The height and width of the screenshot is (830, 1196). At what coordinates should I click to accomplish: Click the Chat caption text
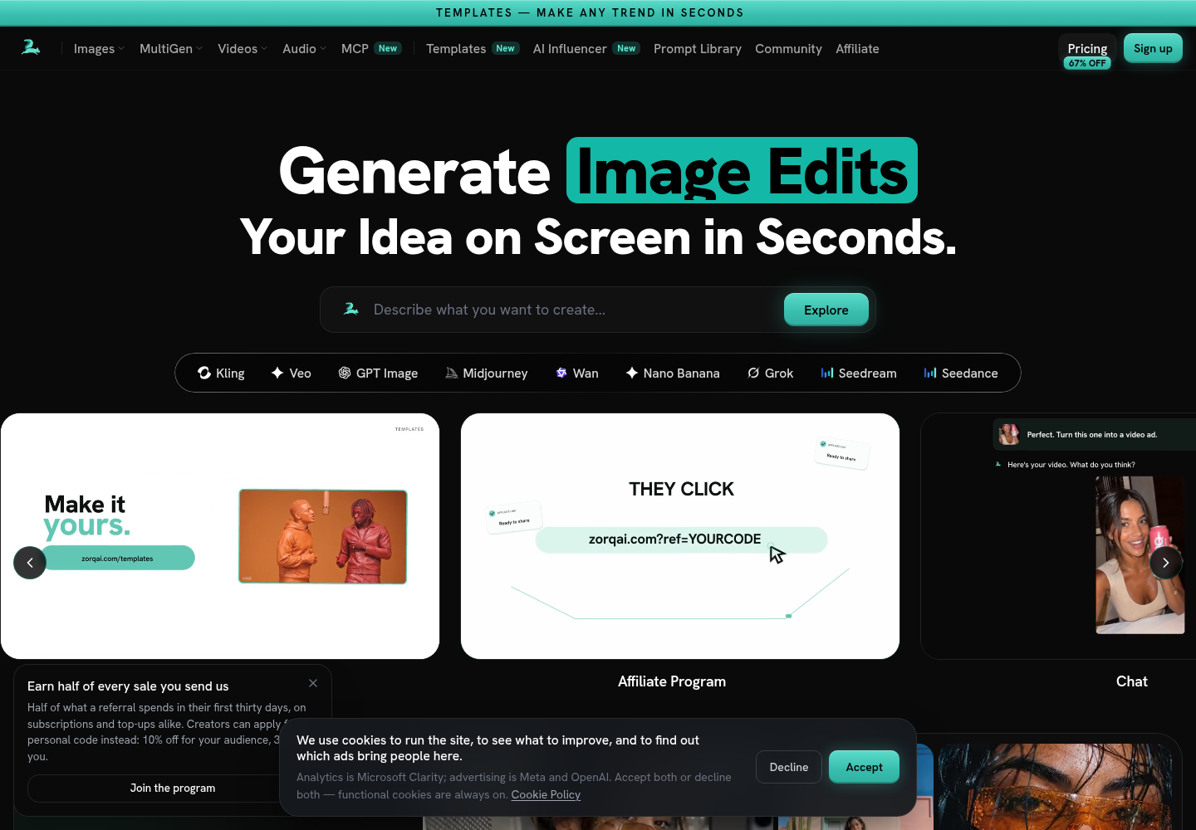click(1132, 681)
